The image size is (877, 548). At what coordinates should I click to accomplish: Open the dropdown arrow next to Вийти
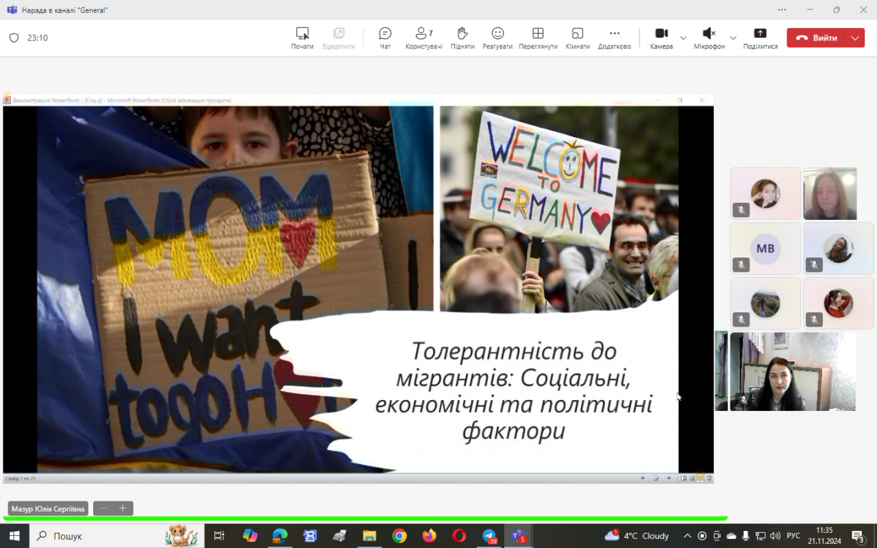[855, 38]
